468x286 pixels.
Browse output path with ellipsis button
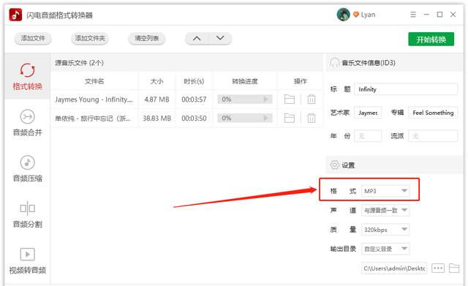438,268
